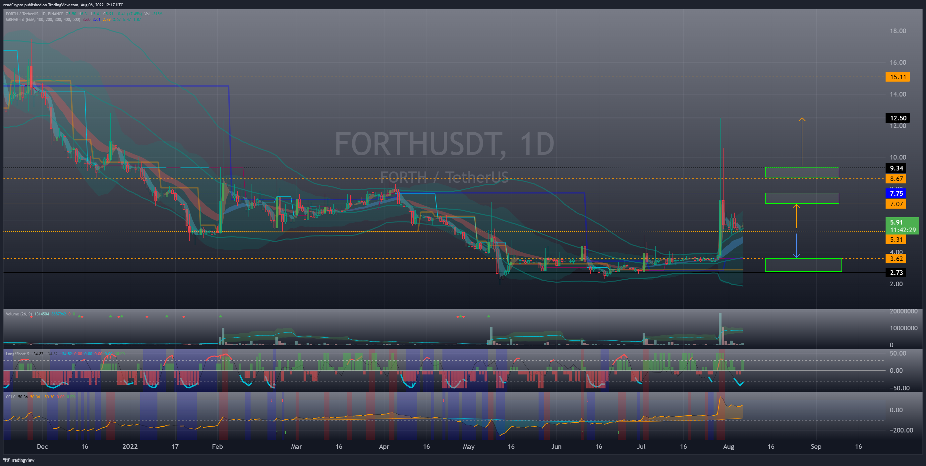Click the May label on time axis
This screenshot has height=466, width=926.
point(468,446)
